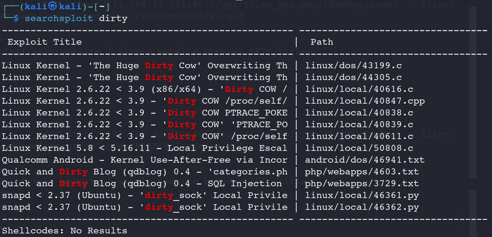Image resolution: width=492 pixels, height=237 pixels.
Task: Click the 'Shellcodes: No Results' line
Action: coord(64,231)
